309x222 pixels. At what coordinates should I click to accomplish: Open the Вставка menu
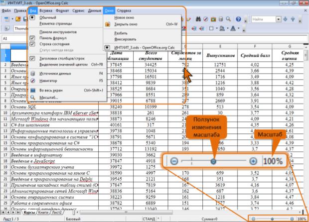(x=46, y=10)
